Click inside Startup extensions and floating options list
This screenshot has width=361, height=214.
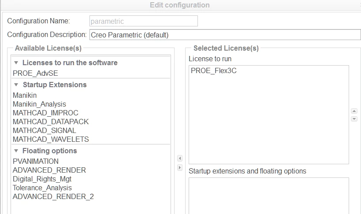tap(269, 196)
